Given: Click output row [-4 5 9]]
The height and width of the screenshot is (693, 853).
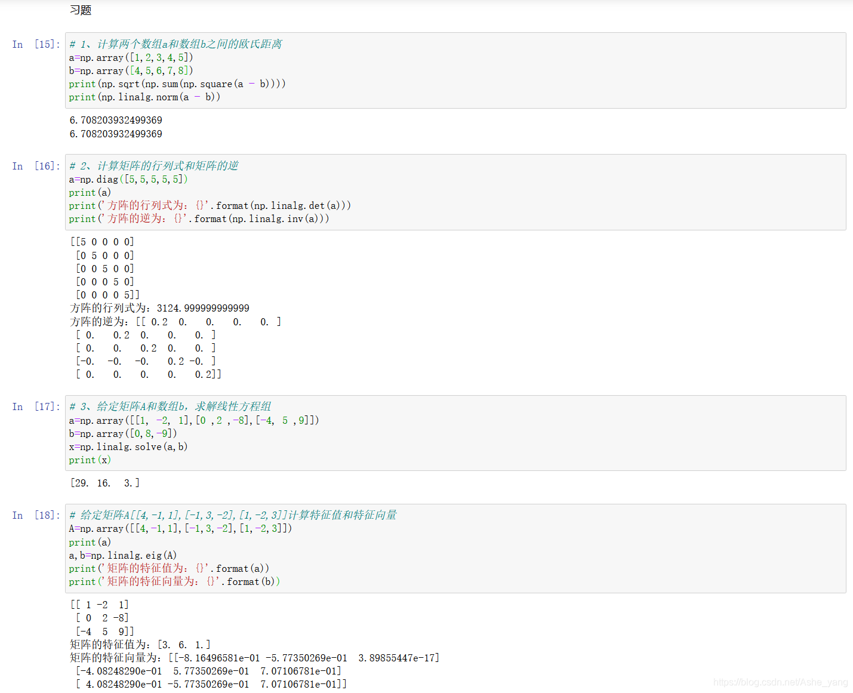Looking at the screenshot, I should (105, 632).
